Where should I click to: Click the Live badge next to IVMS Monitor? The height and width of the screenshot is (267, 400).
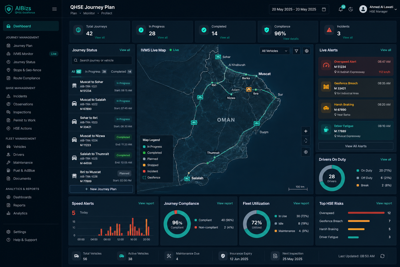coord(54,54)
